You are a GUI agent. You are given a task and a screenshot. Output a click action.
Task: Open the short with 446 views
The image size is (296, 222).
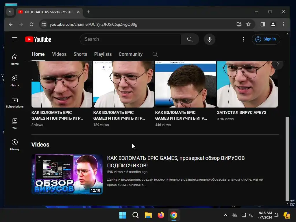[185, 84]
